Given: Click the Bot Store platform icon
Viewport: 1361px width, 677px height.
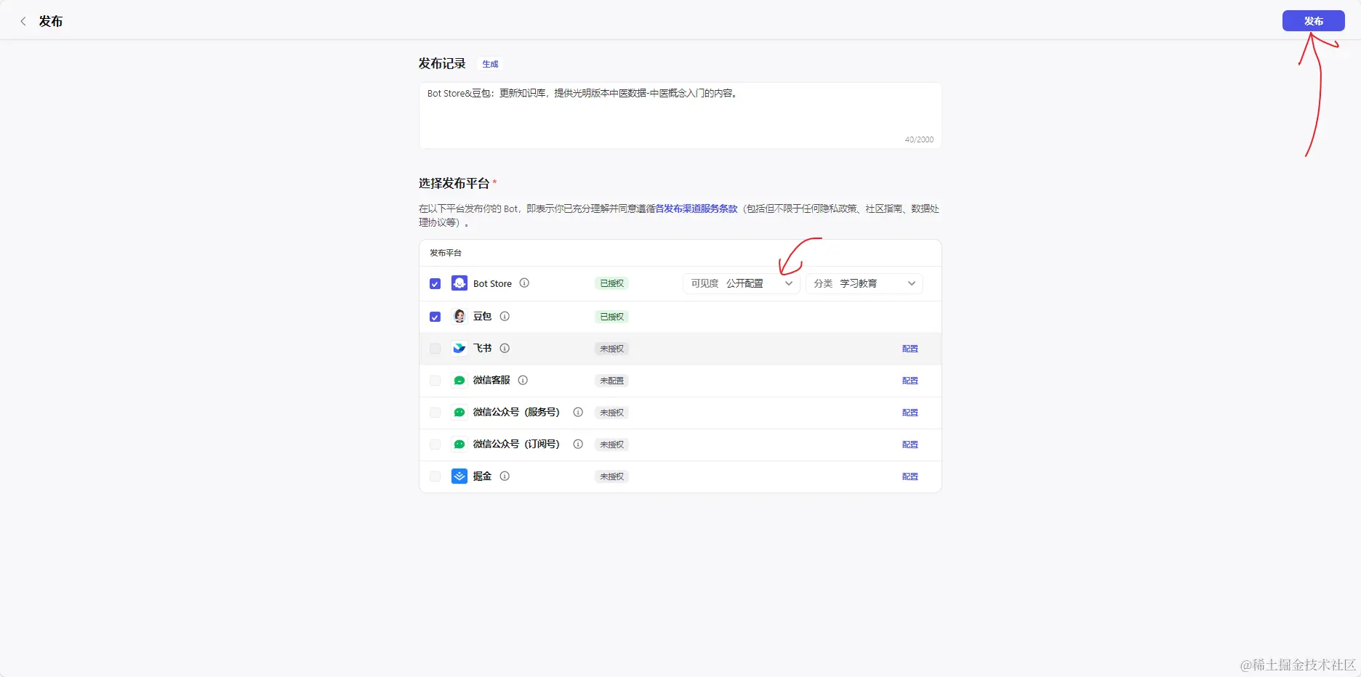Looking at the screenshot, I should coord(459,283).
